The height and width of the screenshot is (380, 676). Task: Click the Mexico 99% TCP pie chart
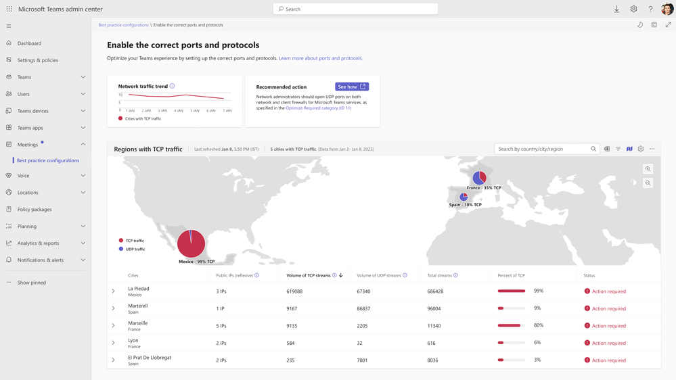[191, 243]
